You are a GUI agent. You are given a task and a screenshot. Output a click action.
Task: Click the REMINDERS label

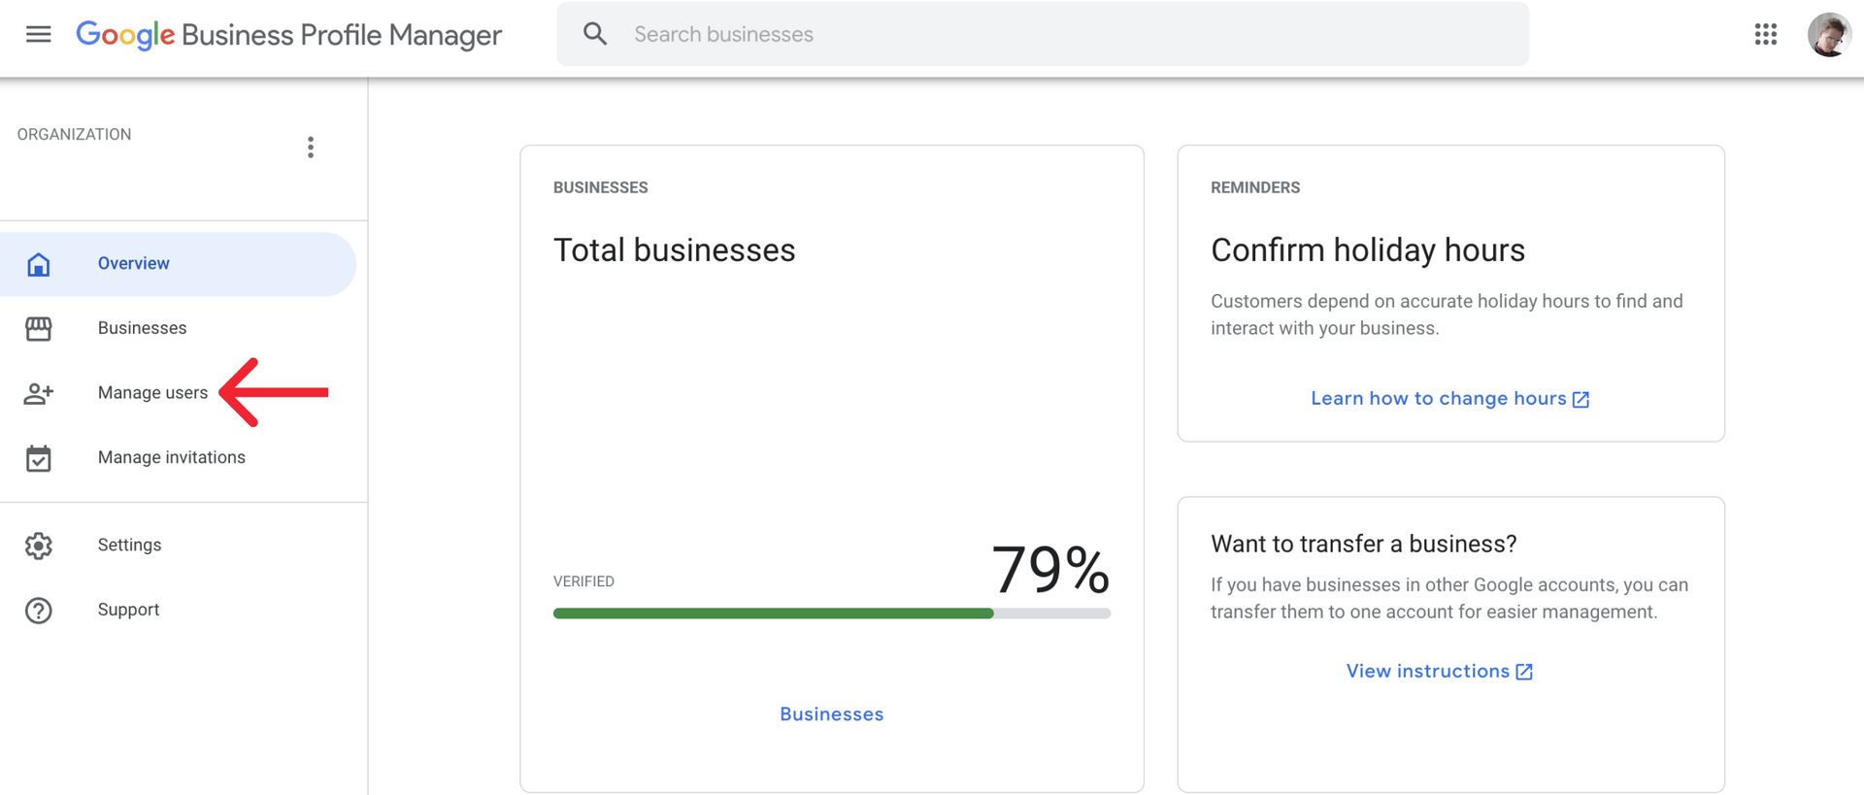(1255, 187)
